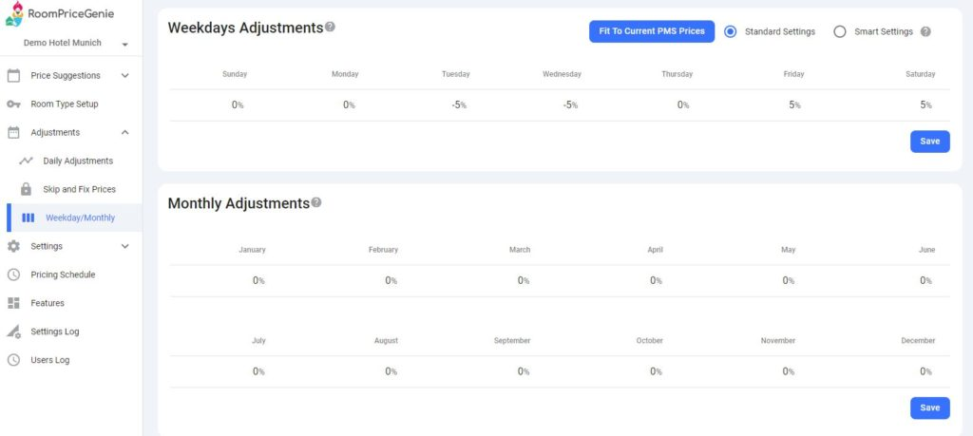Open help icon beside Monthly Adjustments
Screen dimensions: 973x436
tap(316, 202)
